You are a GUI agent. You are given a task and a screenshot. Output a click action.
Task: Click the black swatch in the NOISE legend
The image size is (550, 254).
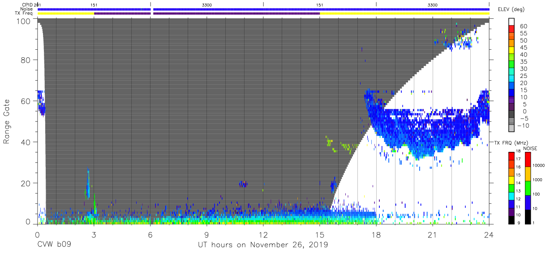tap(528, 217)
